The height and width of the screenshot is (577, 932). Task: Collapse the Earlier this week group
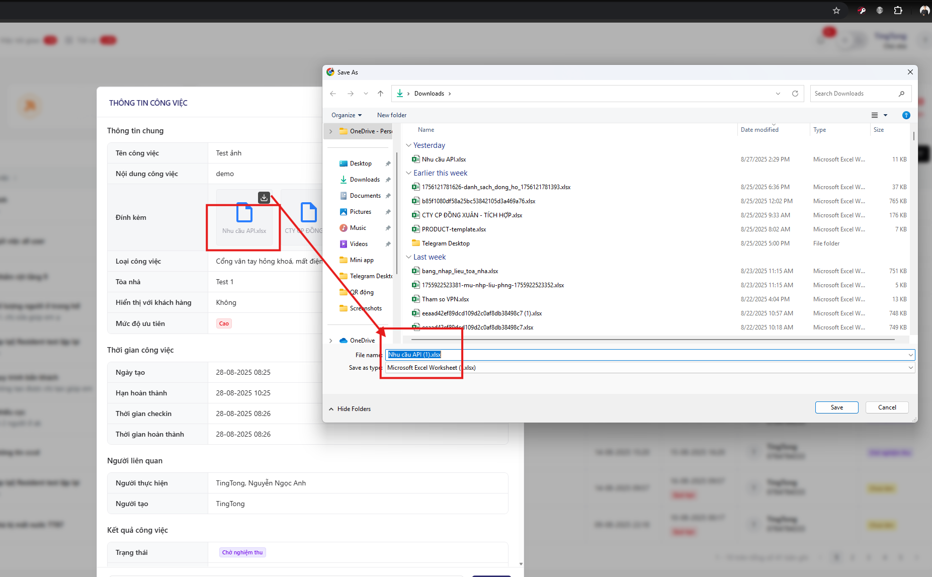tap(408, 173)
